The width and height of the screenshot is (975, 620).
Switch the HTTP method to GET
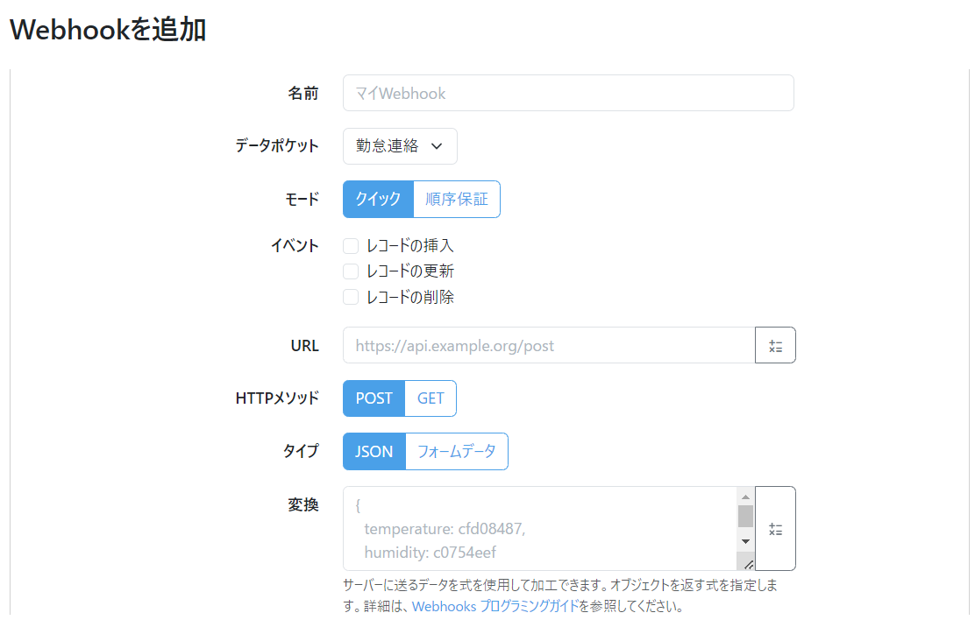[431, 398]
